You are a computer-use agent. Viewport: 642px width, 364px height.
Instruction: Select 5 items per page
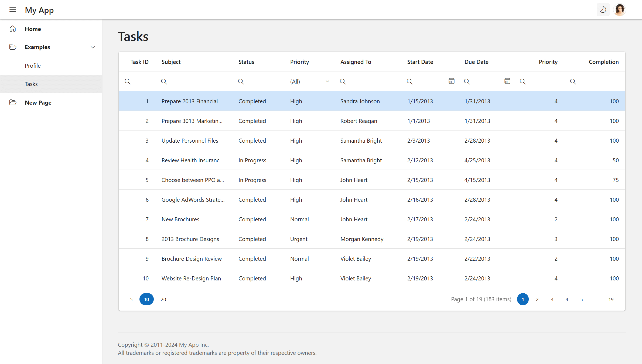coord(131,299)
